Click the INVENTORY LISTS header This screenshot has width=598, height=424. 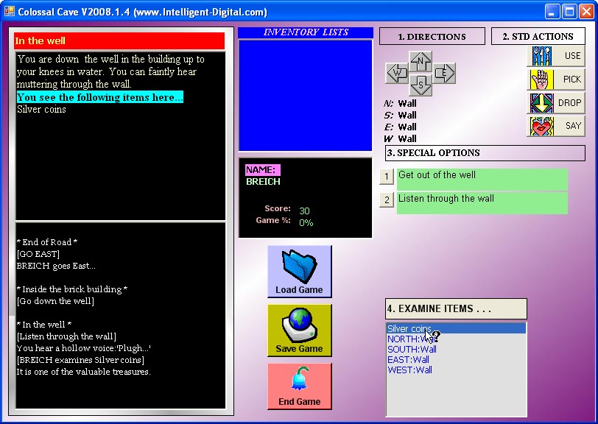click(x=306, y=32)
